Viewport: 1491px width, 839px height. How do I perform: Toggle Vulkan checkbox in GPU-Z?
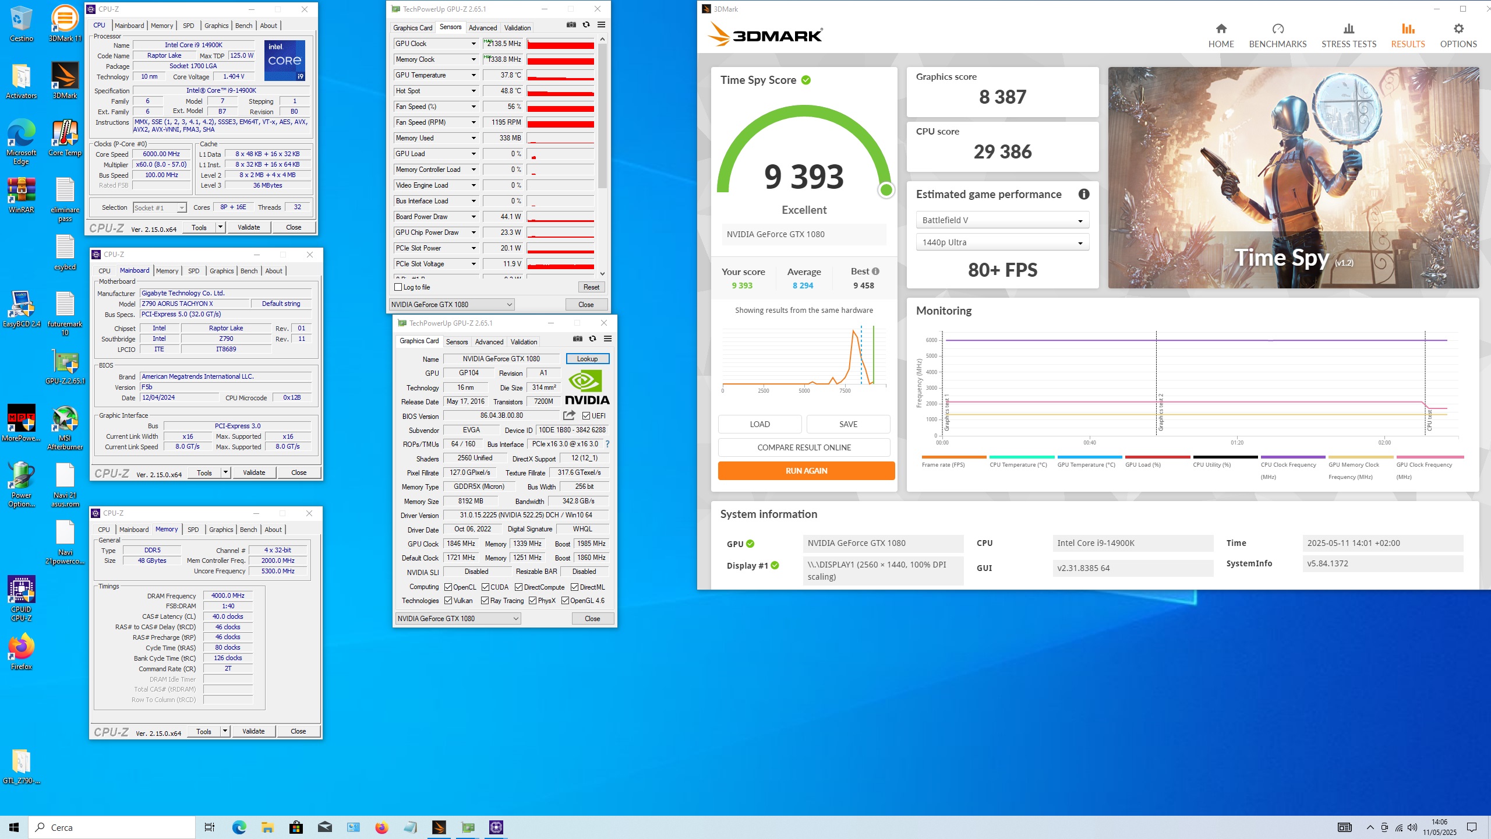(448, 600)
